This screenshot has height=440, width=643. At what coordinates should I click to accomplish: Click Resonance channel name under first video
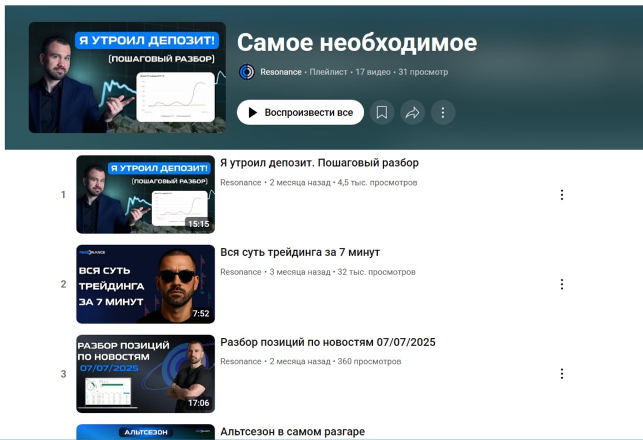click(x=240, y=183)
